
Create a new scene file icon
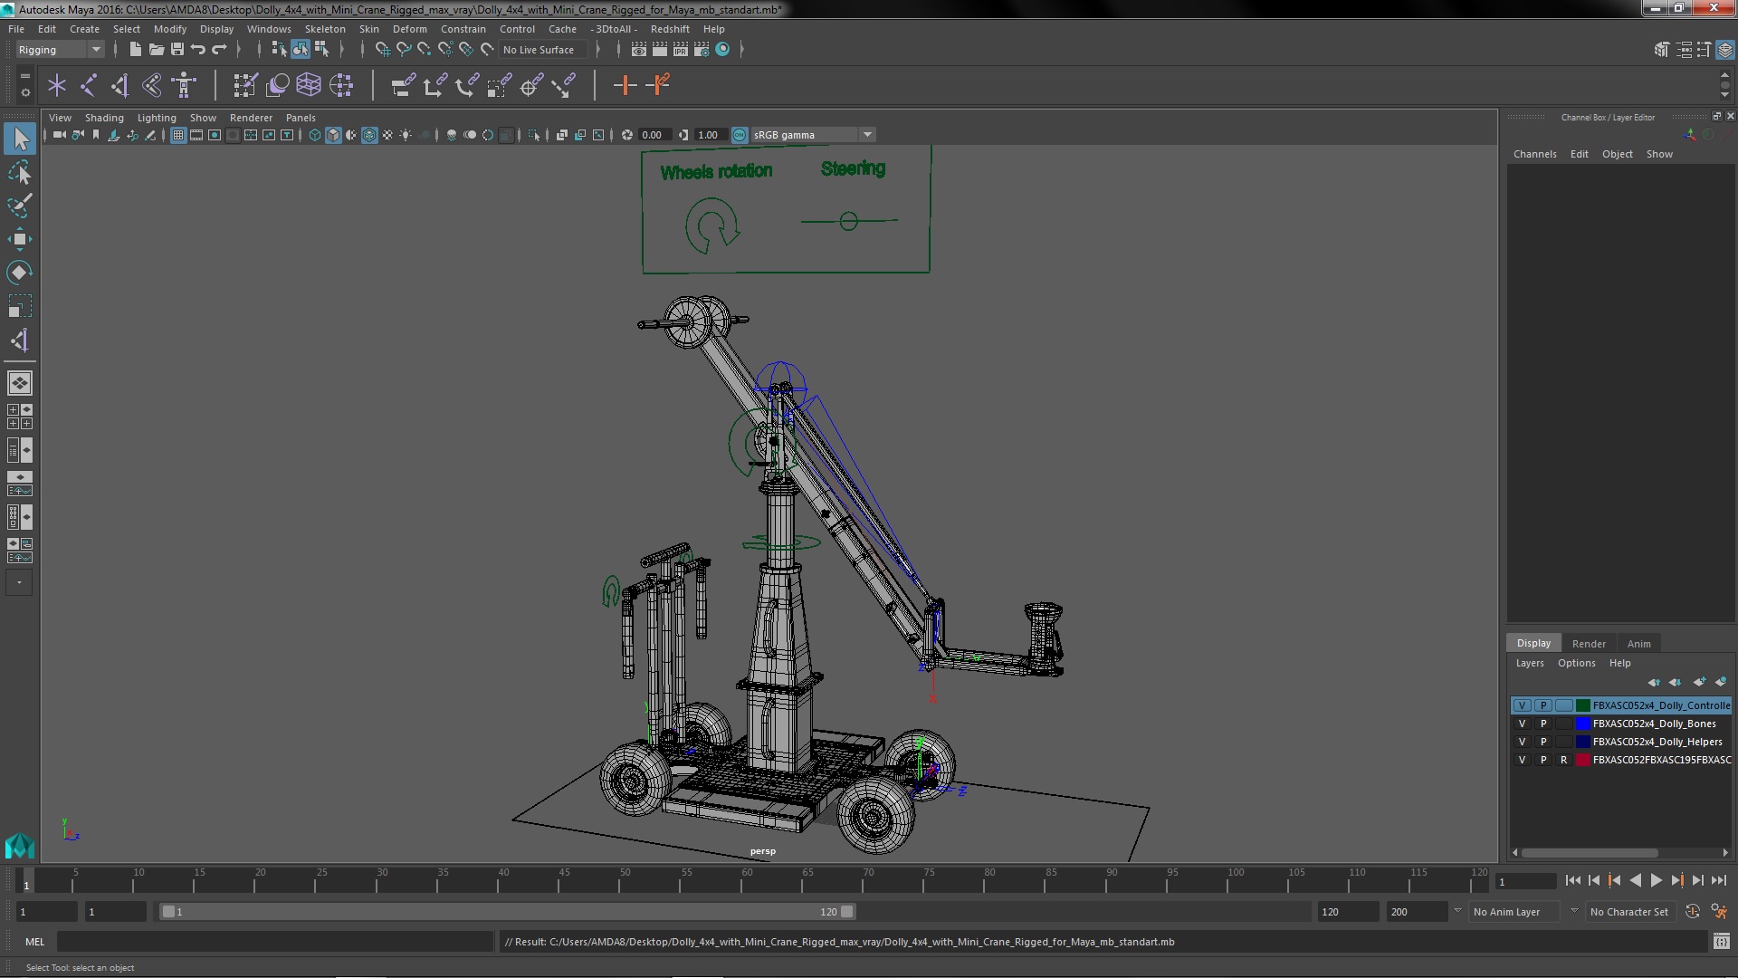135,49
